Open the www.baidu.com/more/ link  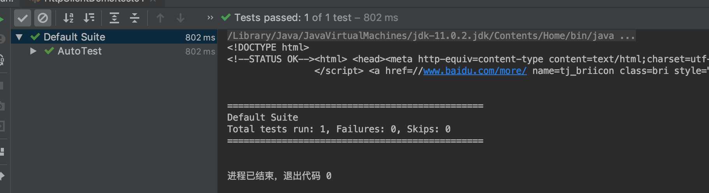point(475,71)
